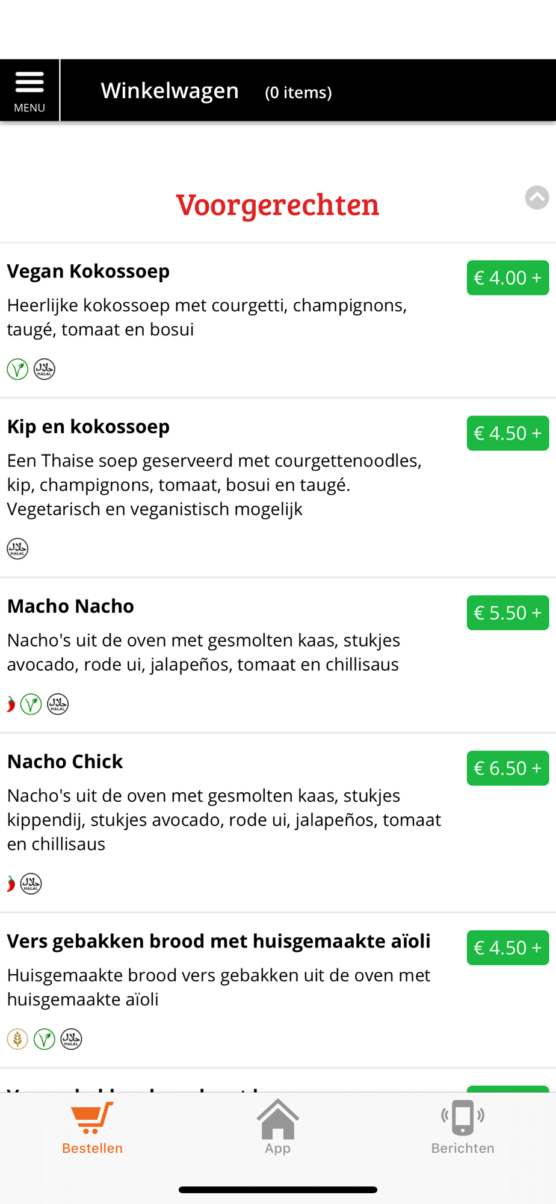The height and width of the screenshot is (1204, 556).
Task: Add Vers gebakken brood met aïoli to cart
Action: click(508, 947)
